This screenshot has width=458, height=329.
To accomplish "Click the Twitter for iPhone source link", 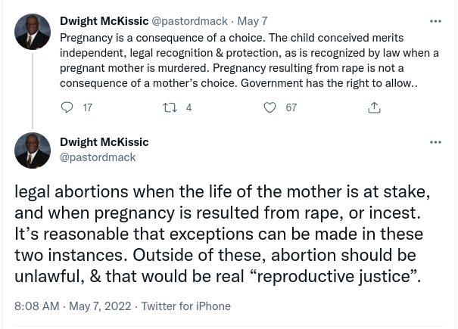I will click(x=185, y=306).
